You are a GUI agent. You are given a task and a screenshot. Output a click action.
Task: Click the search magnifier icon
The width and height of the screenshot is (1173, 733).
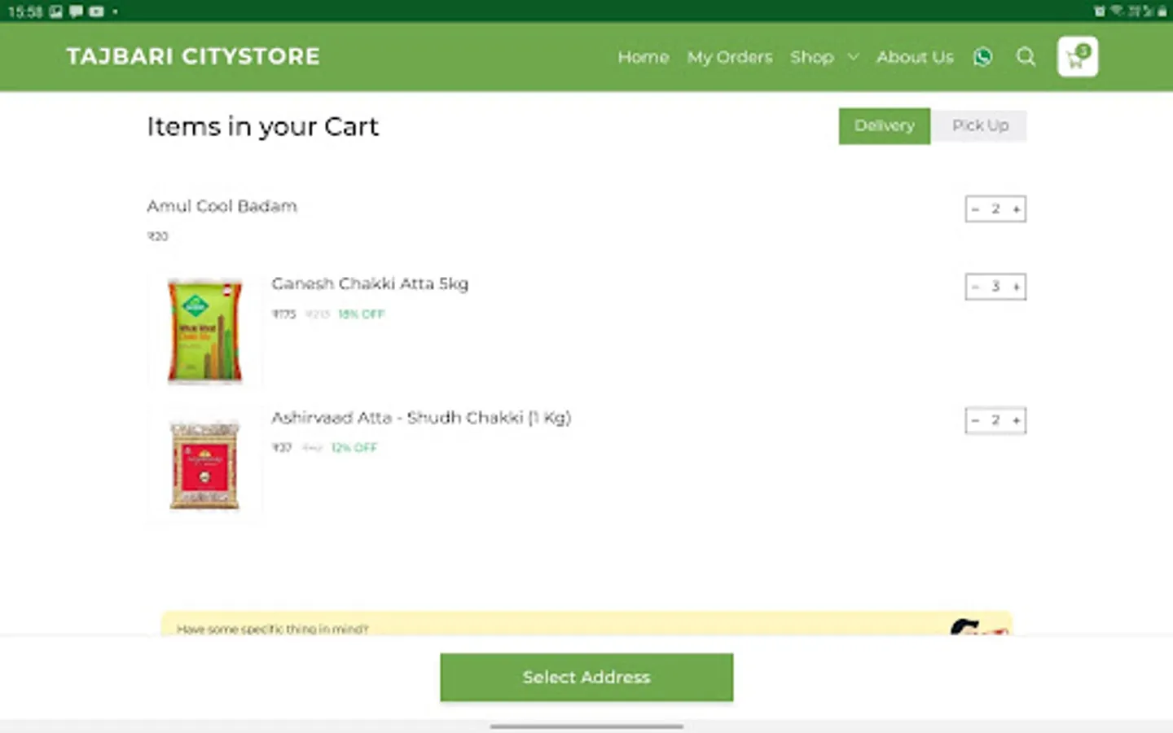(1026, 57)
